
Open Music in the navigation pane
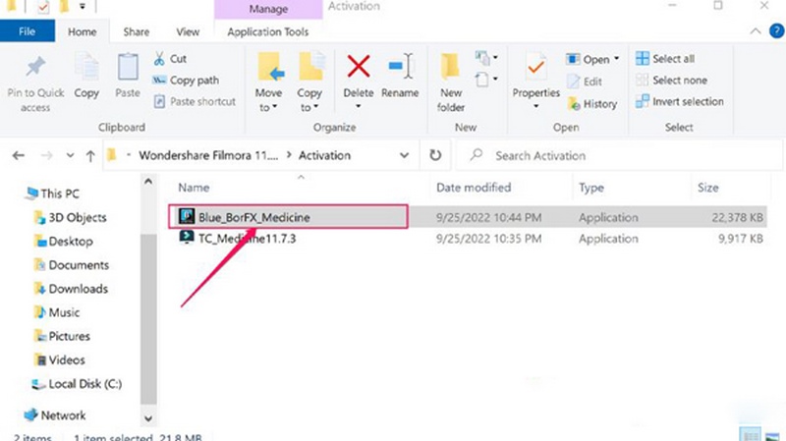(x=56, y=312)
